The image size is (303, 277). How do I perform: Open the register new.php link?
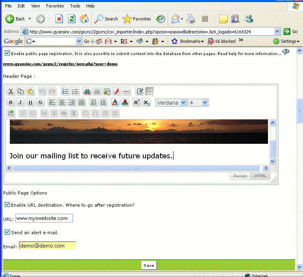60,64
